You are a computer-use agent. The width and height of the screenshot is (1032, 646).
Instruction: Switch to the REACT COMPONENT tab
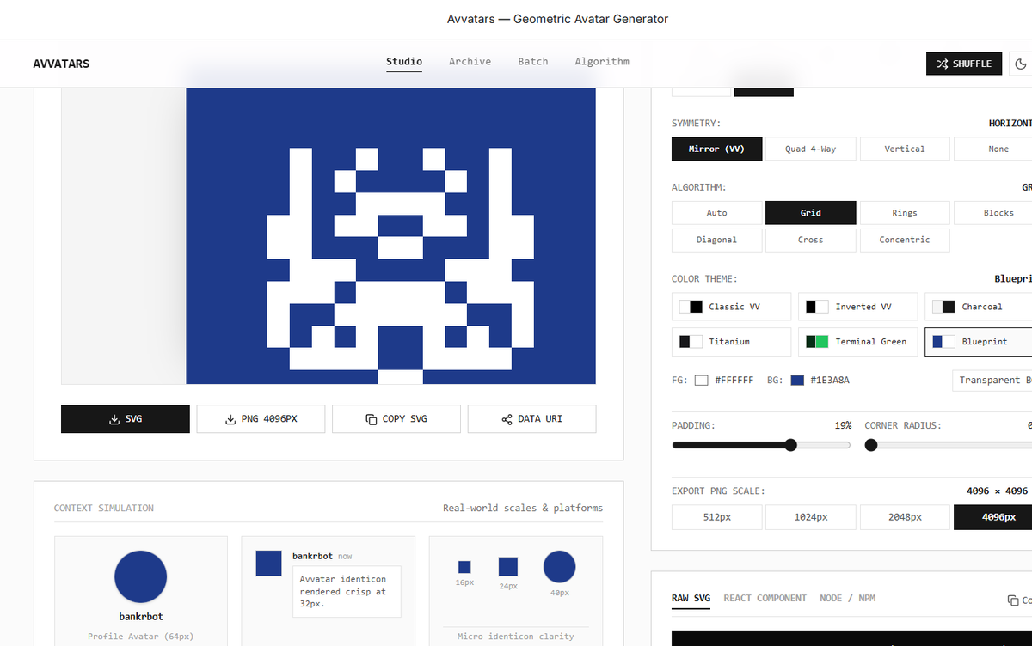point(765,599)
